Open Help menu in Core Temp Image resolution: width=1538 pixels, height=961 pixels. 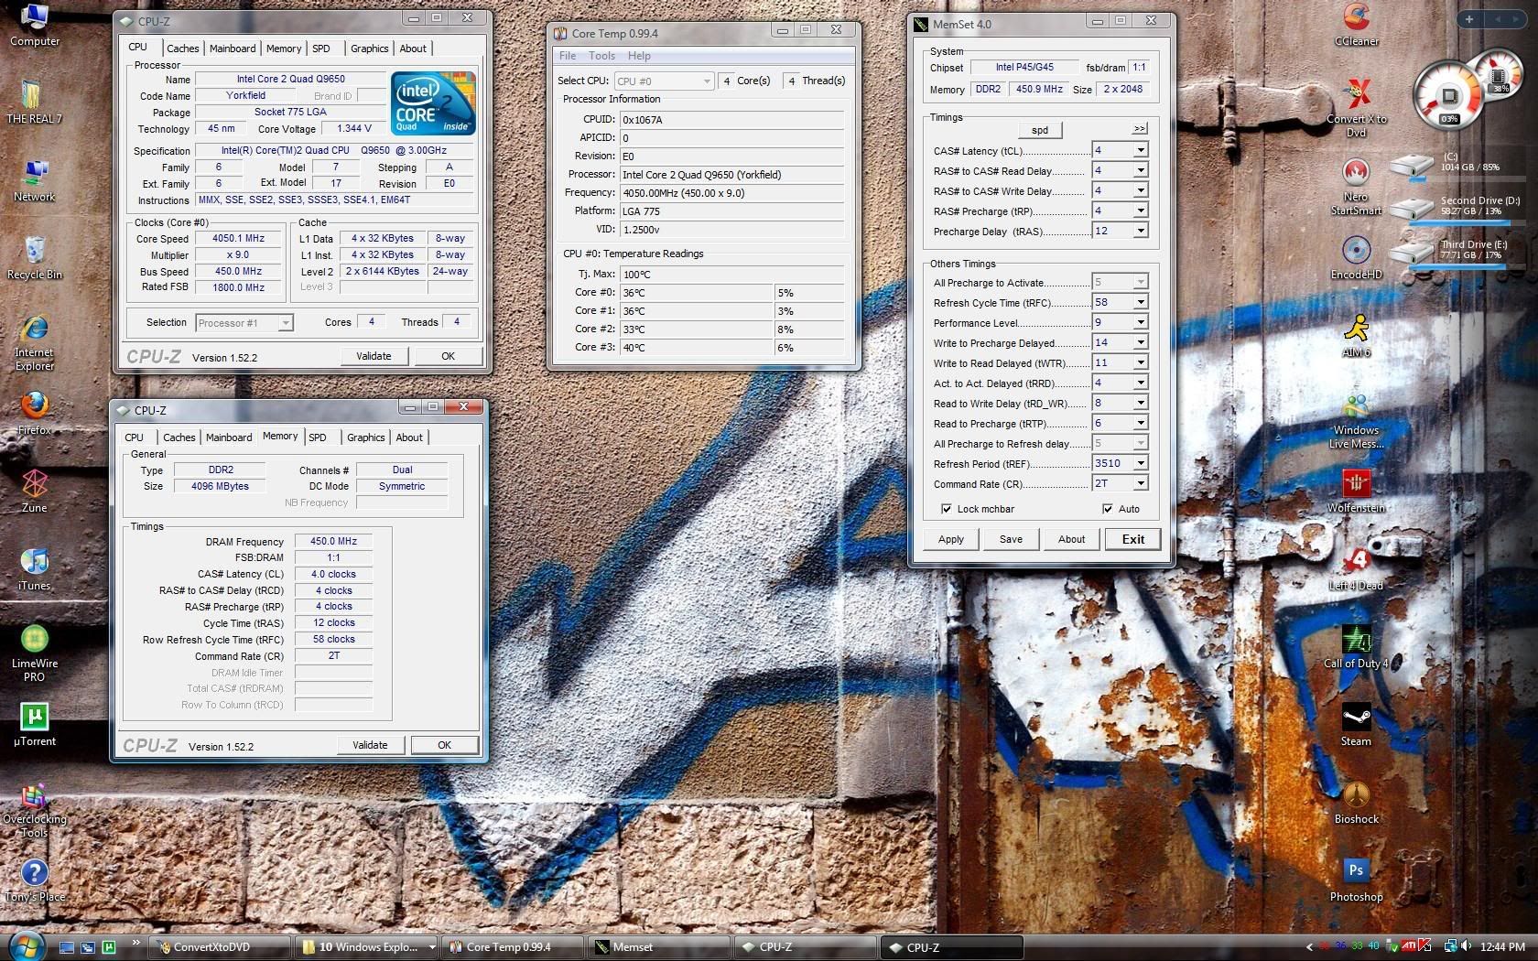pyautogui.click(x=639, y=56)
